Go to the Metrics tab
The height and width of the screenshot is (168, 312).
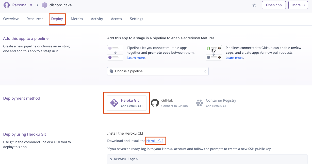[77, 19]
